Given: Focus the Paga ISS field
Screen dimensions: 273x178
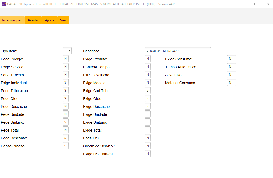Looking at the screenshot, I should pyautogui.click(x=148, y=138).
